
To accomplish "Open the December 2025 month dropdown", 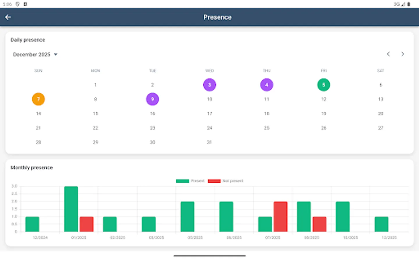I will [35, 55].
